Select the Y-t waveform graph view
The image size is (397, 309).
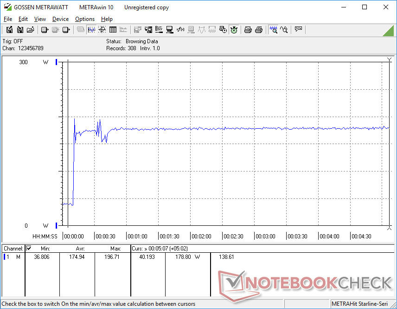[x=91, y=30]
